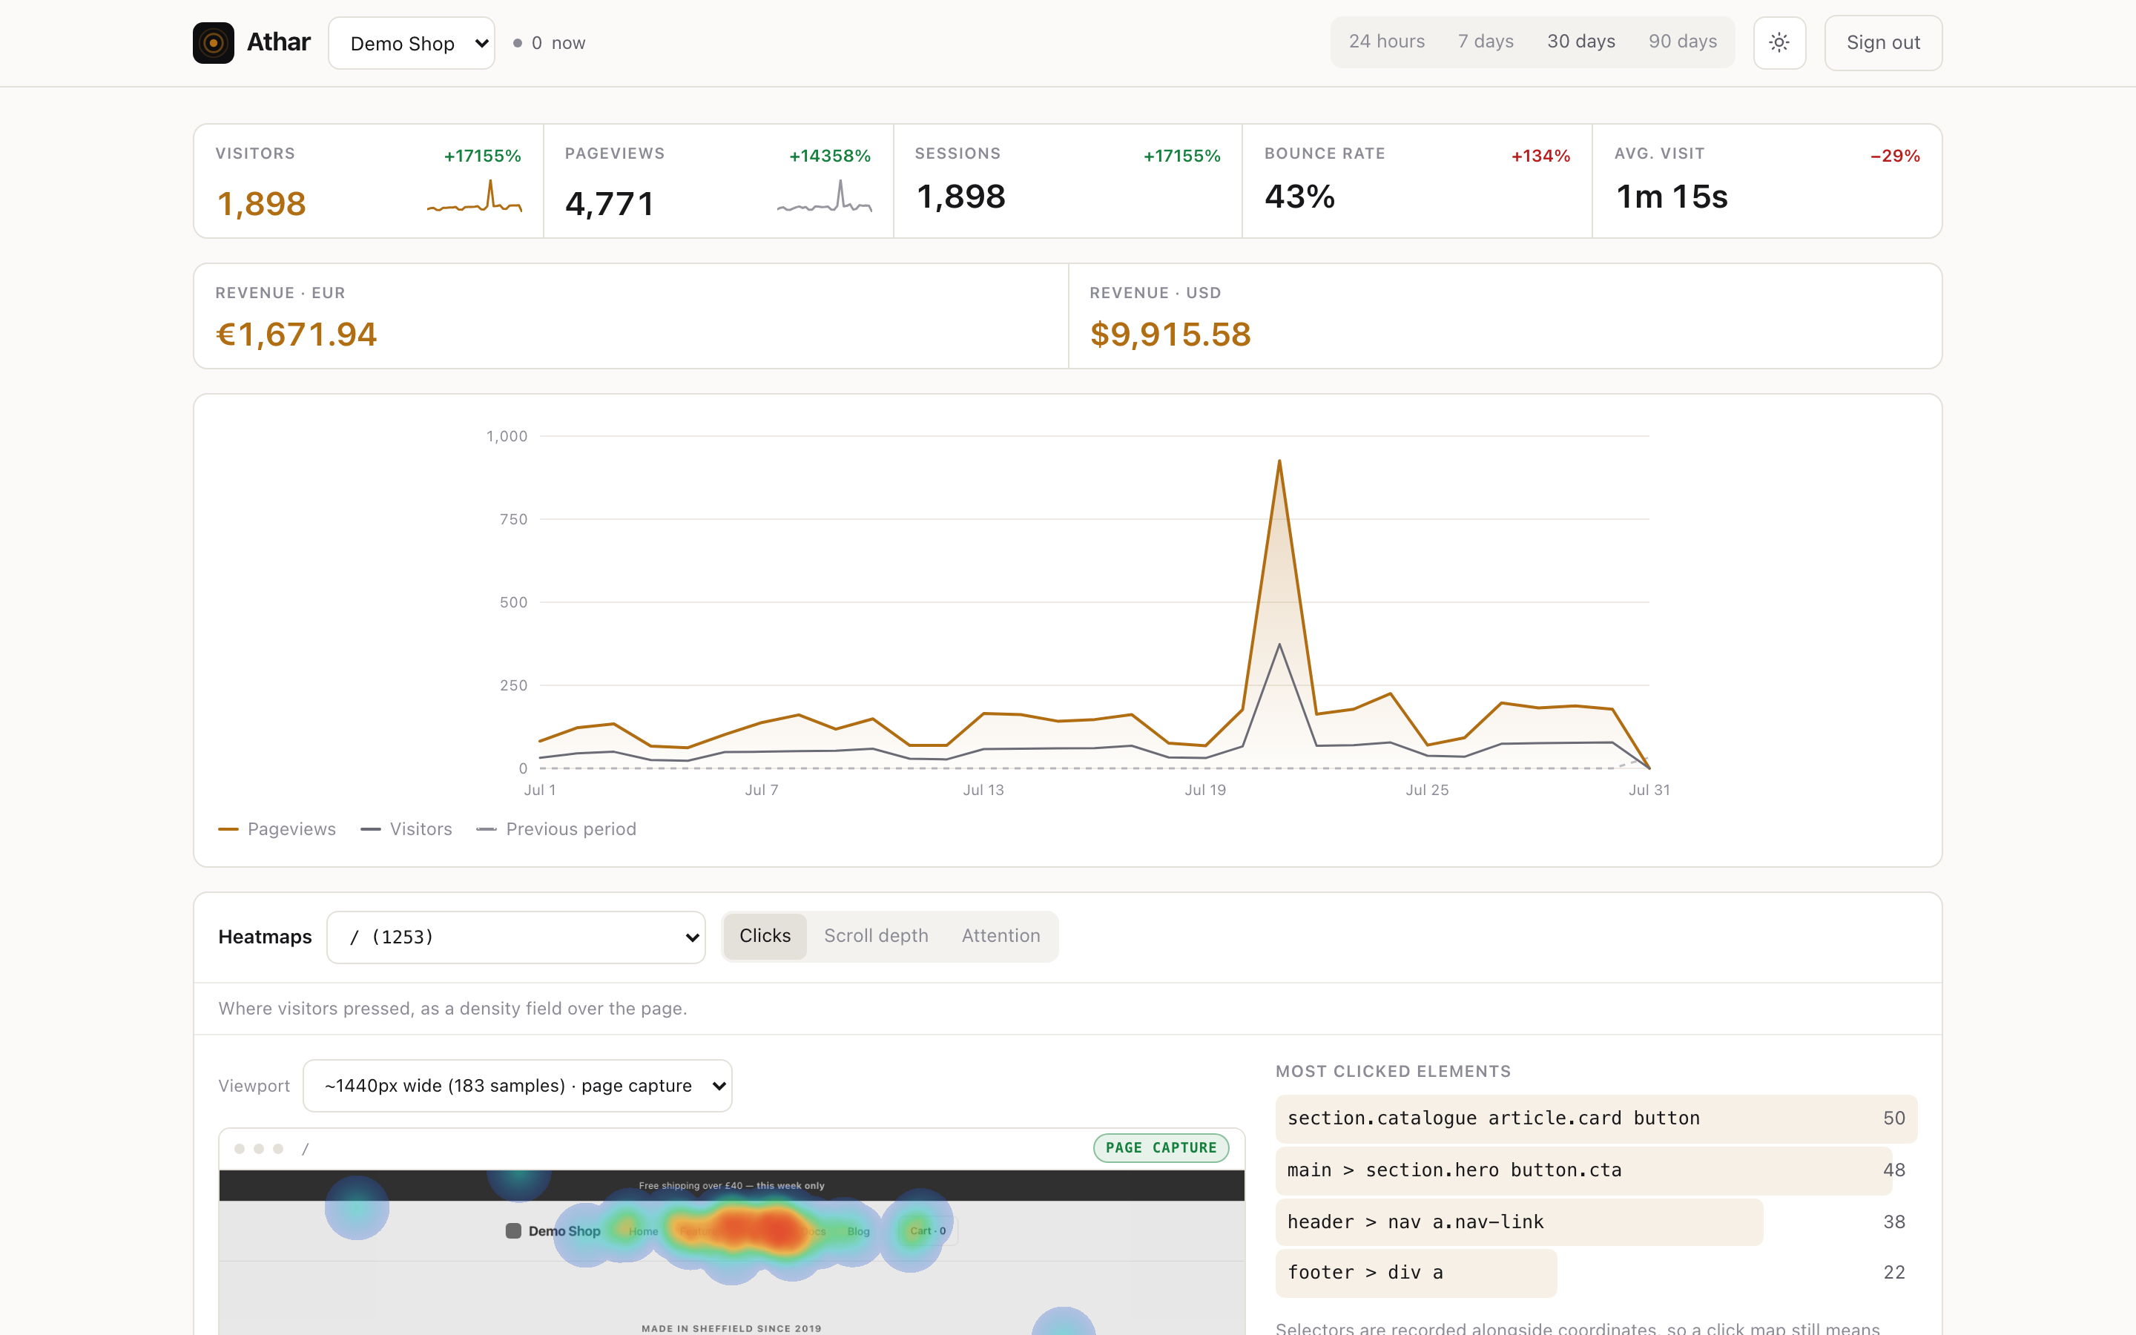Viewport: 2136px width, 1335px height.
Task: Select the Visitors metric card
Action: 368,181
